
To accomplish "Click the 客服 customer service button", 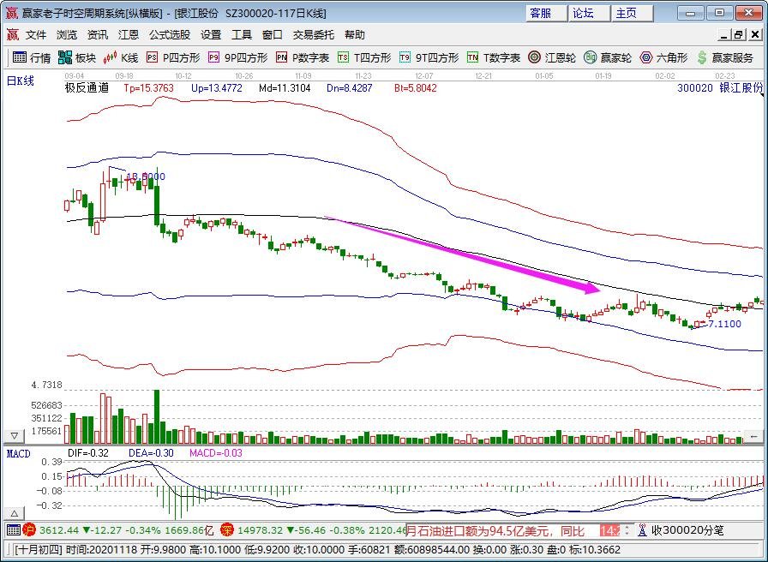I will (547, 13).
